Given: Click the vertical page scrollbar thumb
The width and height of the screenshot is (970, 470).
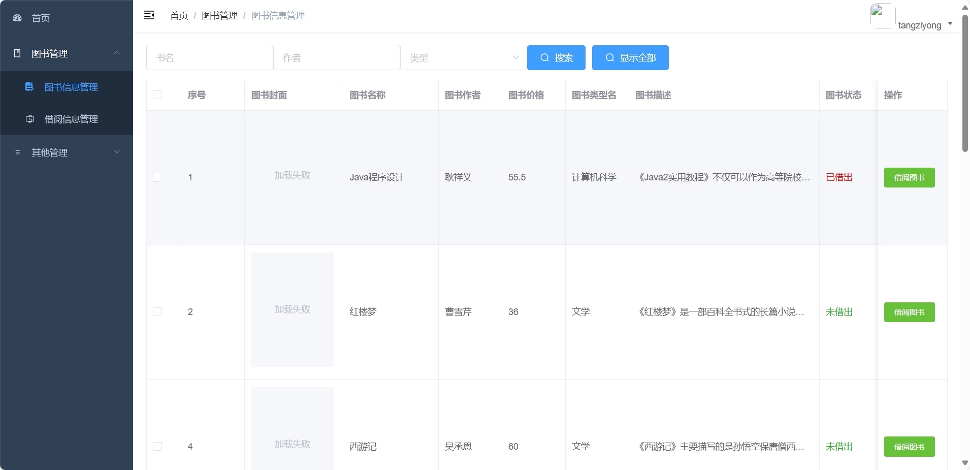Looking at the screenshot, I should [x=965, y=83].
